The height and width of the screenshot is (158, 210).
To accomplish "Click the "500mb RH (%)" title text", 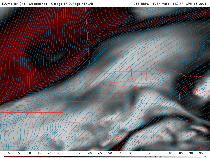I will 13,4.
